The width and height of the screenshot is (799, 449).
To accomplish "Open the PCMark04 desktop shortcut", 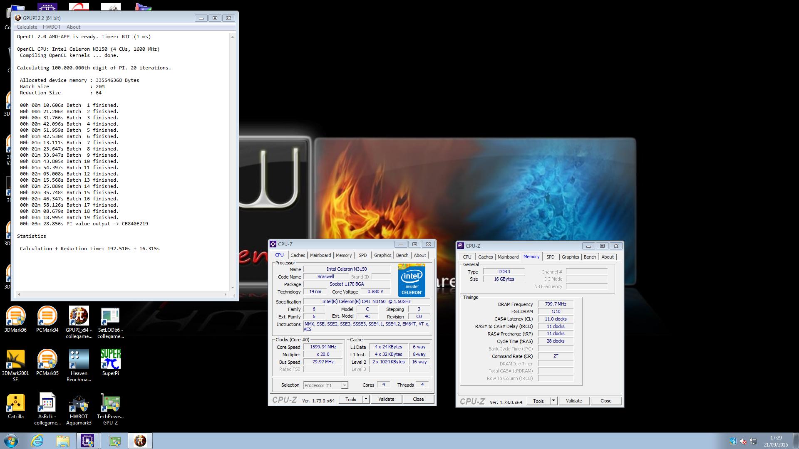I will tap(47, 319).
